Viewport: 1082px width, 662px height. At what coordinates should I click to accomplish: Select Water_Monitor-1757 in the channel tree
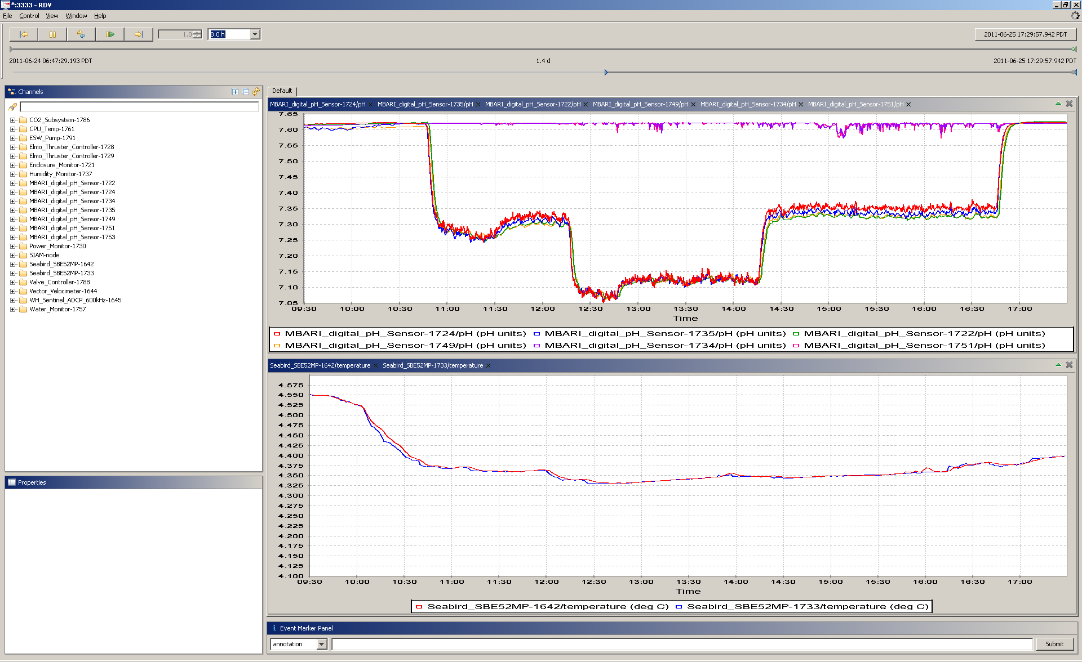point(57,309)
